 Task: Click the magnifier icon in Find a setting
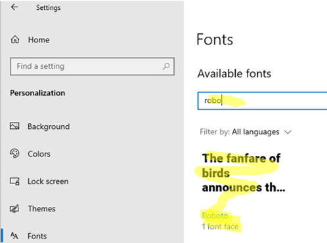166,66
